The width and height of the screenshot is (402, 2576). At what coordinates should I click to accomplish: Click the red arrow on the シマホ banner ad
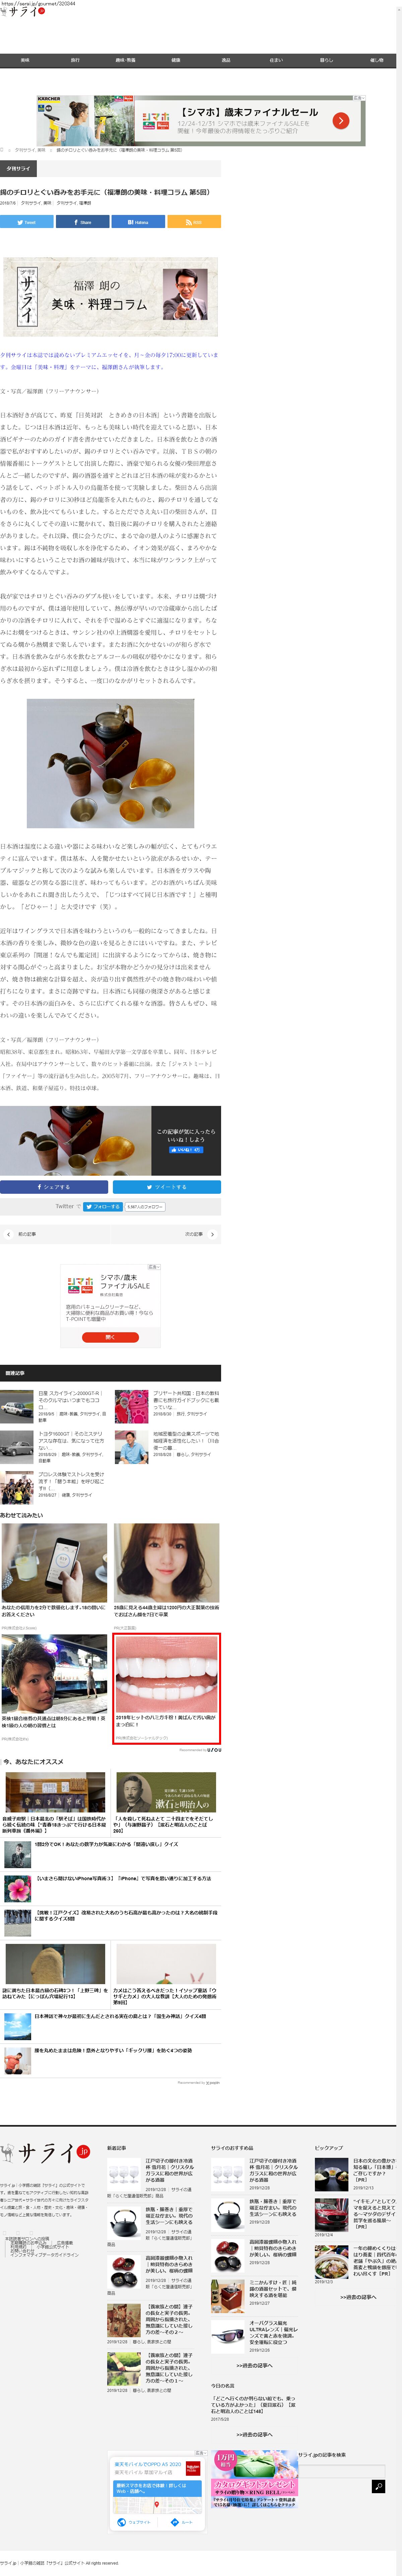[341, 121]
